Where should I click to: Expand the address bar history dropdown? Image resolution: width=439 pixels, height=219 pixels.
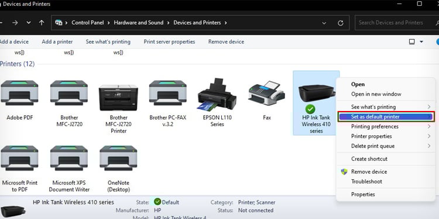pos(324,23)
